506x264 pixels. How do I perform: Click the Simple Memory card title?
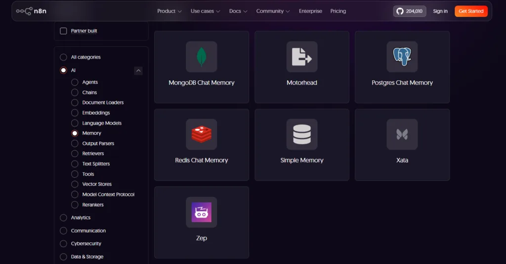(x=302, y=160)
